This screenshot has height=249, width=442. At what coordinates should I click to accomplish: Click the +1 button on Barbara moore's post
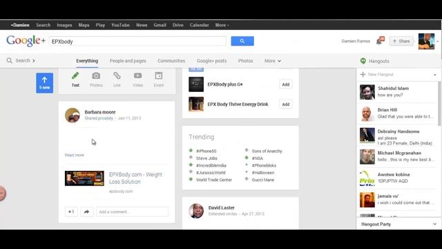(71, 212)
